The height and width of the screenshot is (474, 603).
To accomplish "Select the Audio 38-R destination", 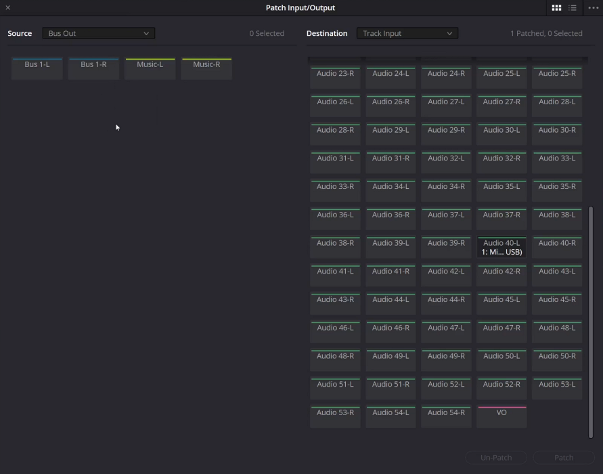I will point(336,247).
